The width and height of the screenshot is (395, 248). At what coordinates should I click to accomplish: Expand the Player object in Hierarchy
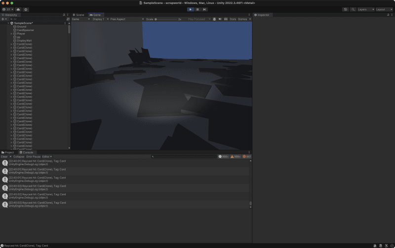pyautogui.click(x=11, y=34)
